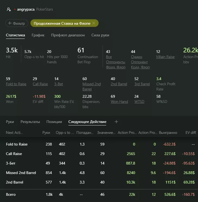Remove the Продолженная Ставка на Флопе filter chip
The image size is (198, 202).
point(94,23)
